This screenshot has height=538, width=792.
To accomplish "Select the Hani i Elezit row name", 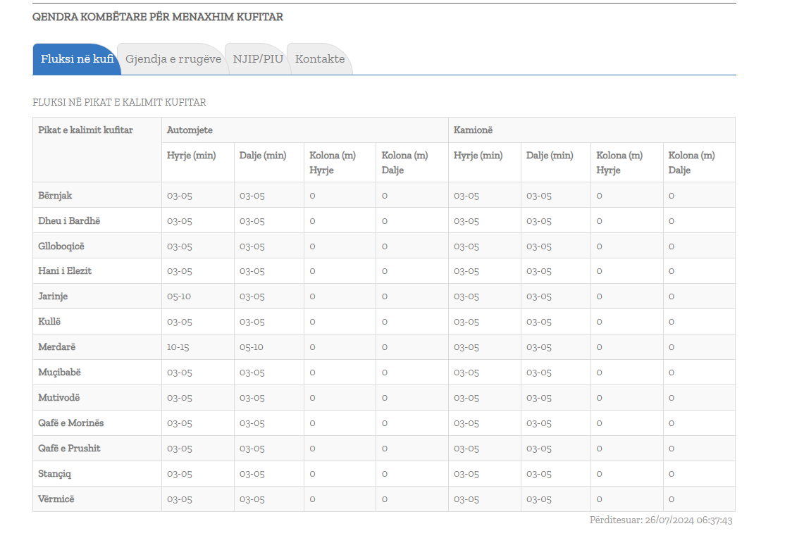I will tap(65, 271).
